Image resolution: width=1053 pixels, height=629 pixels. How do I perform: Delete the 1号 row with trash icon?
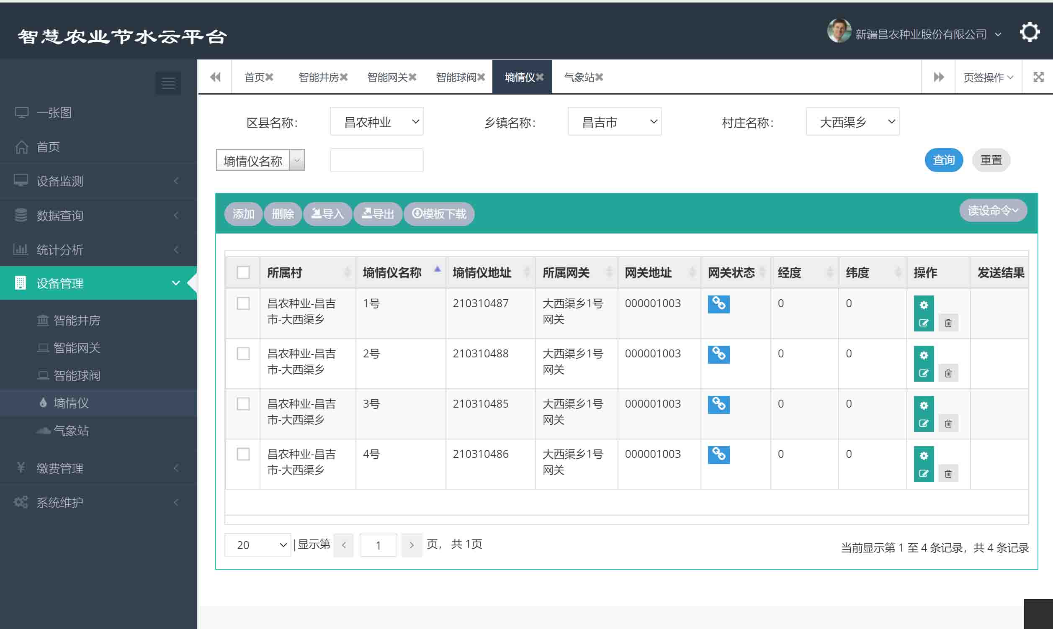click(948, 323)
